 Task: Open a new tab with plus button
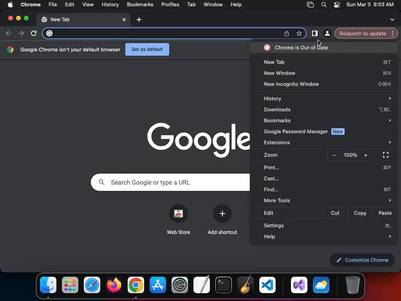click(139, 20)
